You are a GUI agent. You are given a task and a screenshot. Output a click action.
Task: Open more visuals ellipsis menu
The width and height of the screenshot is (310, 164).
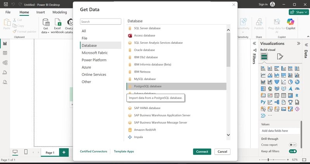[270, 116]
